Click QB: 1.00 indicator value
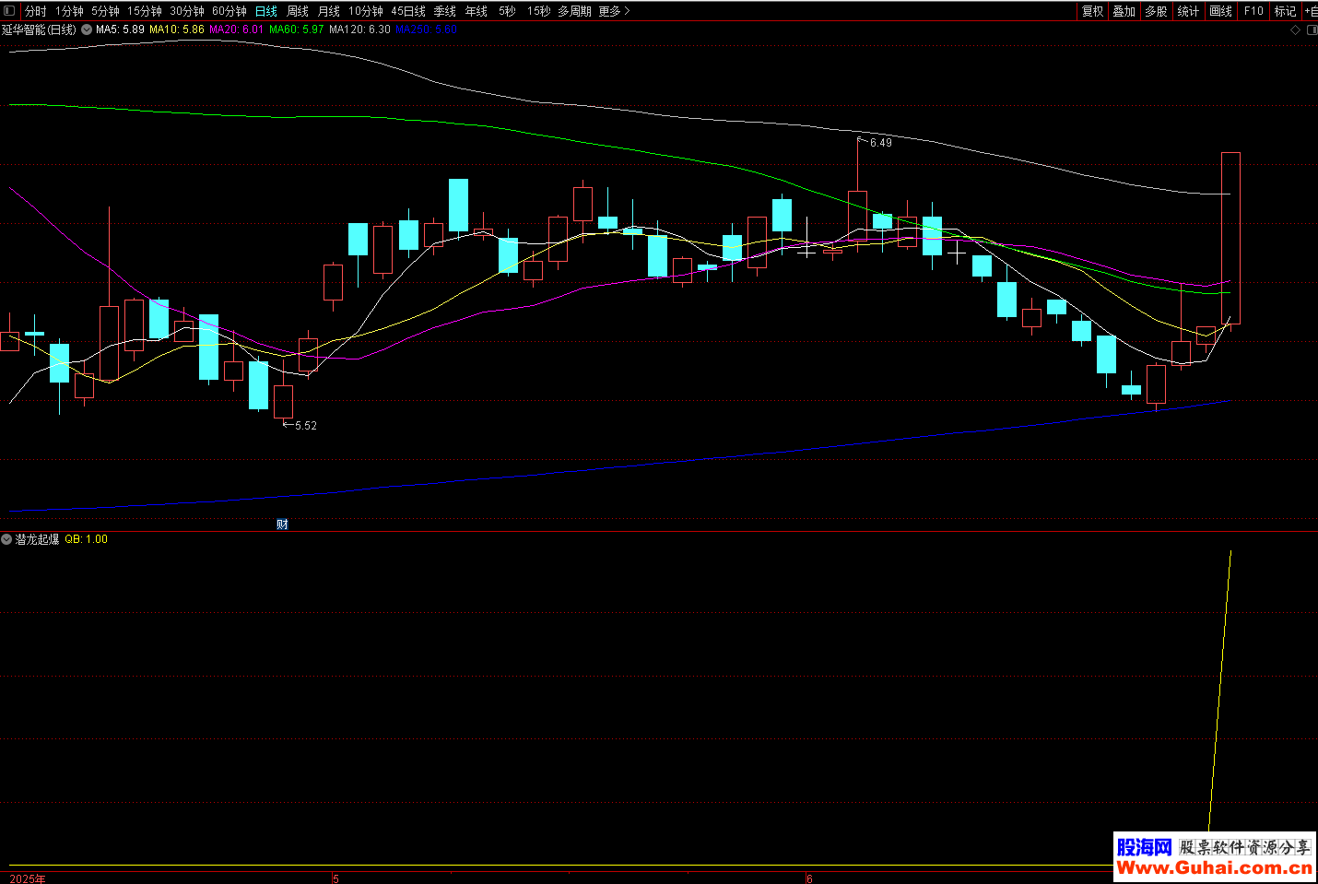 [86, 539]
